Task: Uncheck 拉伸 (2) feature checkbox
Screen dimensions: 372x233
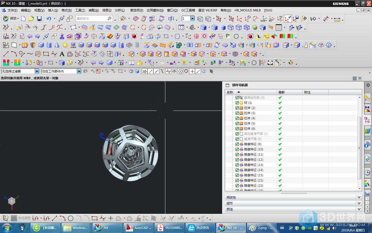Action: tap(237, 108)
